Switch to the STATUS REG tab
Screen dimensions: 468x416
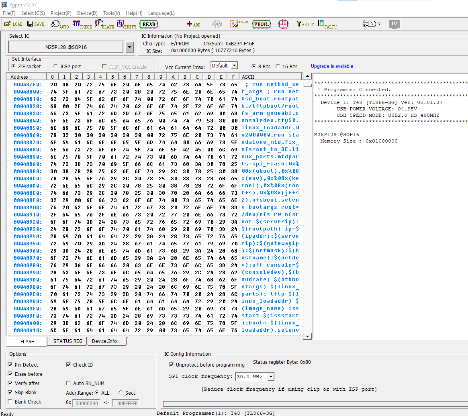click(68, 341)
